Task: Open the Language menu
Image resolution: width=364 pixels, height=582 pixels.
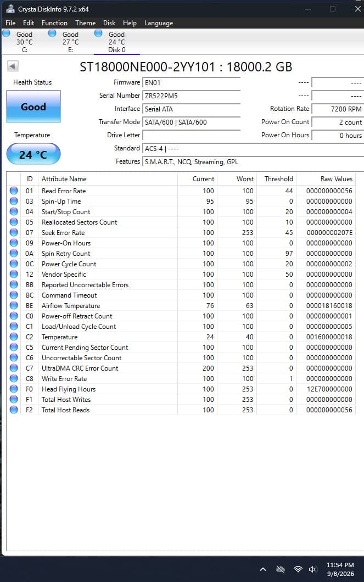Action: click(x=159, y=23)
